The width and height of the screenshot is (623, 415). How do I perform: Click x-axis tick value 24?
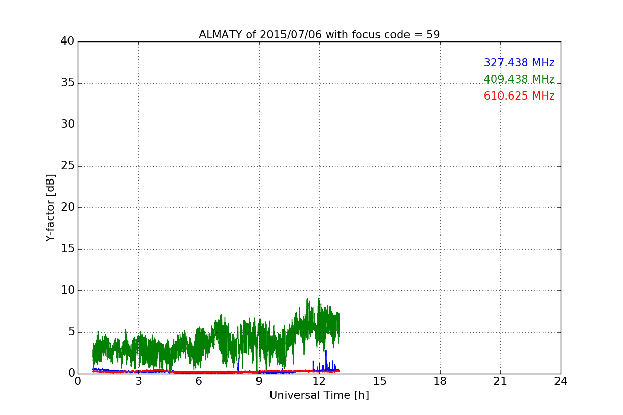tap(561, 381)
